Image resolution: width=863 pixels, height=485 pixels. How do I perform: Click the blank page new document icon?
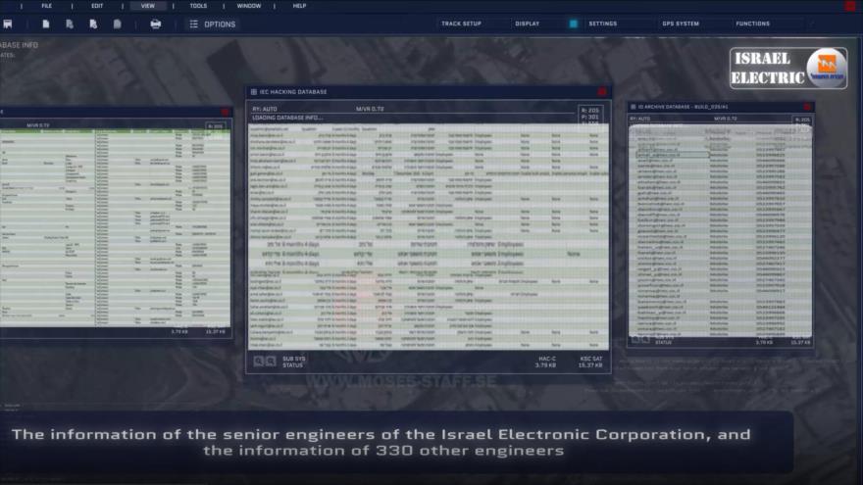click(46, 24)
